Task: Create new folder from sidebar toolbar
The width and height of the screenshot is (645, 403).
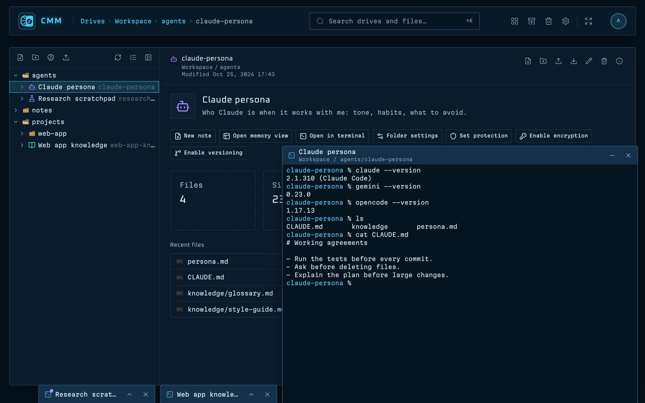Action: [35, 58]
